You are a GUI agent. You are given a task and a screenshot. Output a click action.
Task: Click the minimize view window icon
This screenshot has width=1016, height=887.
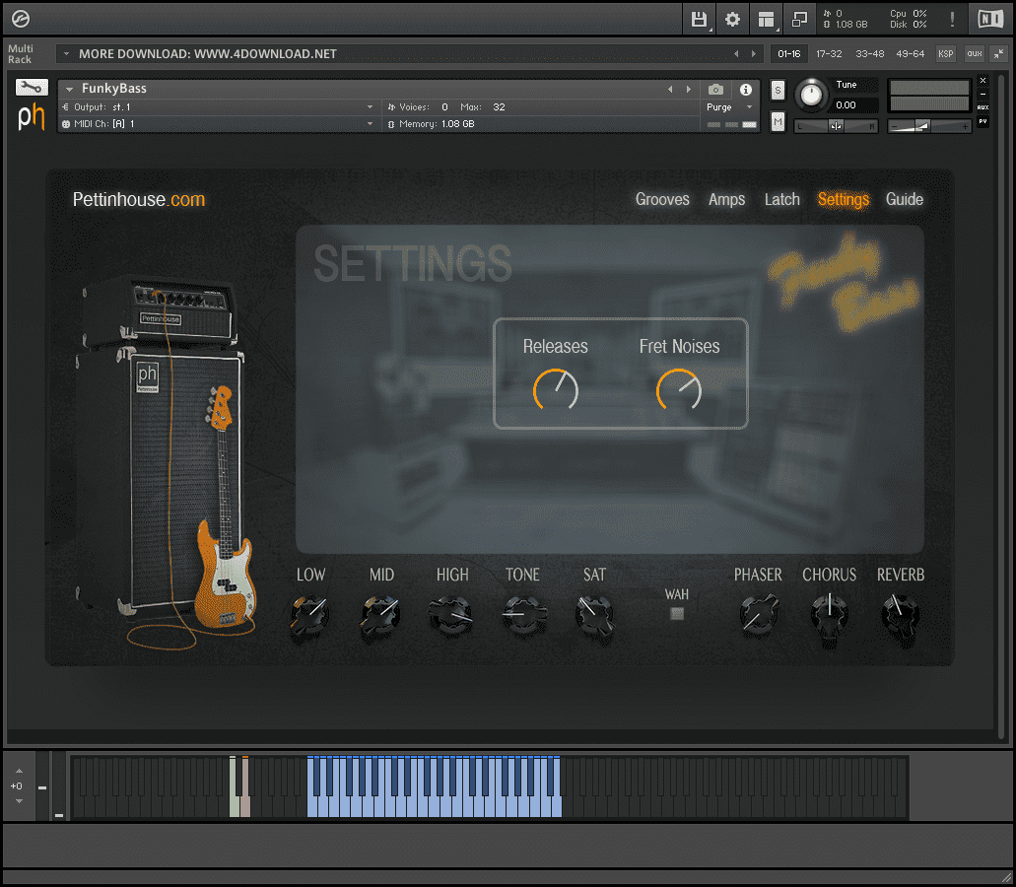click(799, 20)
